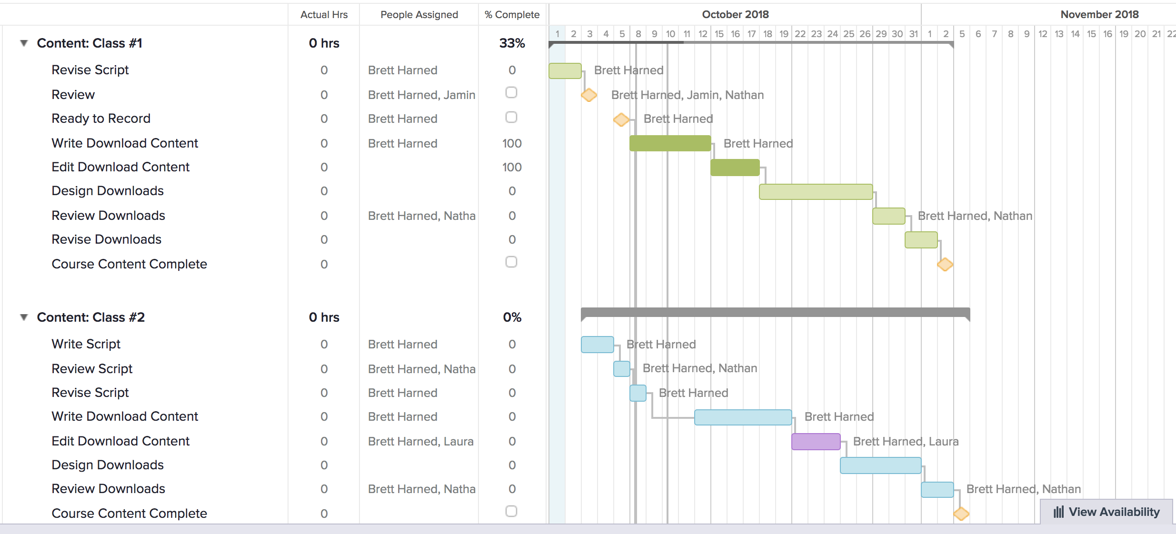
Task: Click the Write Script blue task bar
Action: tap(598, 344)
